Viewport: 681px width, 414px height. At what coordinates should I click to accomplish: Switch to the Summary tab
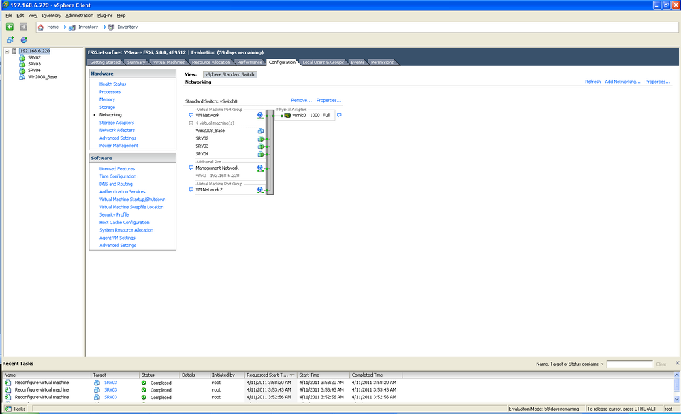(136, 63)
